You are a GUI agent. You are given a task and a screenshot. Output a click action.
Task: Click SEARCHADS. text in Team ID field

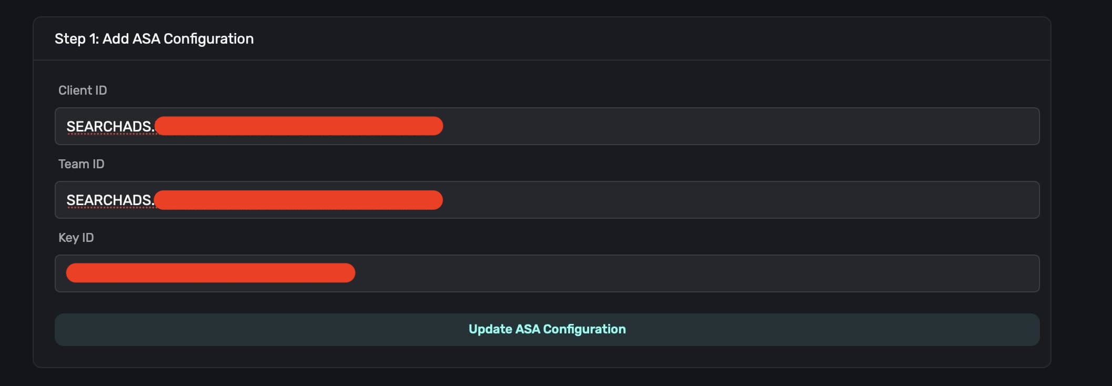[x=110, y=200]
